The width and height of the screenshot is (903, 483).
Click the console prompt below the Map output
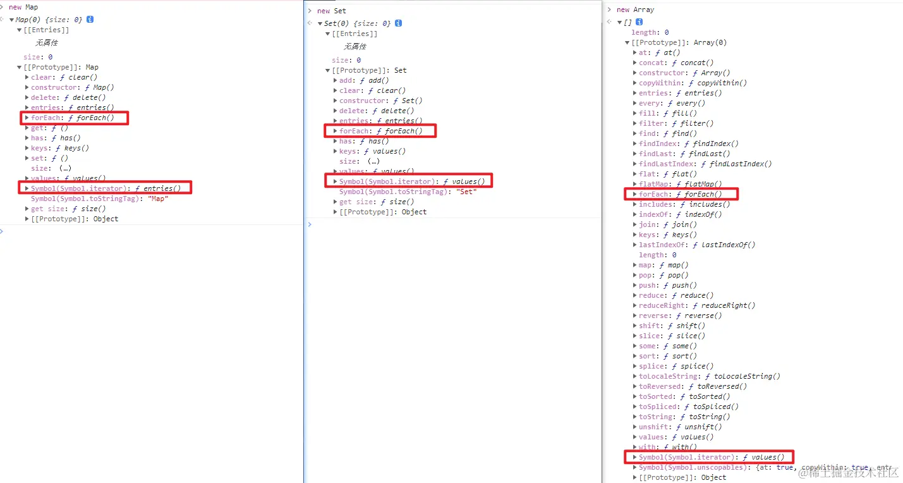point(152,231)
